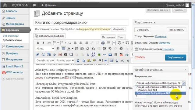Insert a numbered list

(62, 43)
